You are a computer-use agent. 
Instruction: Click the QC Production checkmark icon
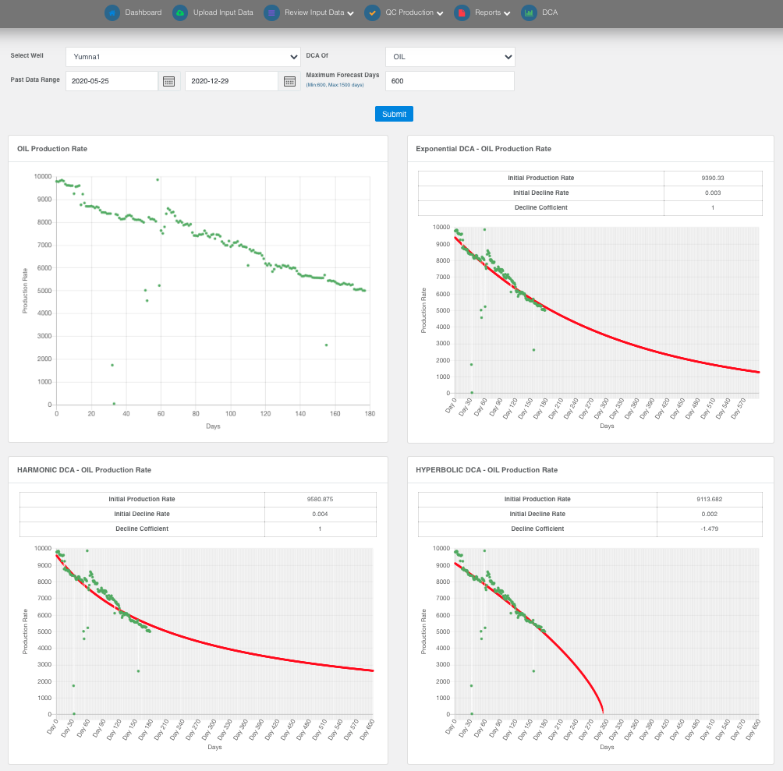point(373,12)
